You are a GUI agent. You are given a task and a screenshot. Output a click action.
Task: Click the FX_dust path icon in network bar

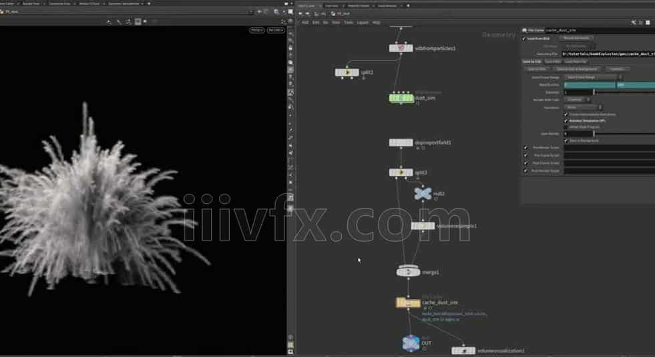(x=334, y=14)
